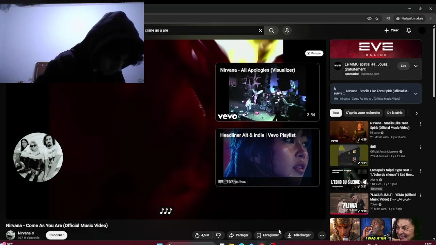The height and width of the screenshot is (245, 436).
Task: Expand the EVE Online ad chevron
Action: 416,66
